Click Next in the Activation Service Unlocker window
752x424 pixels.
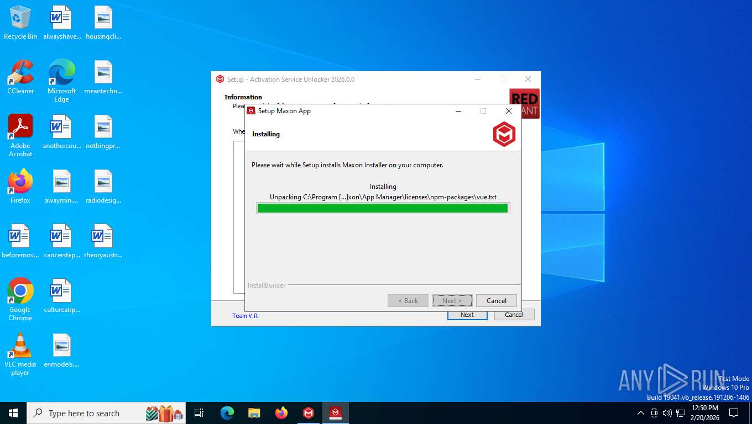point(467,315)
